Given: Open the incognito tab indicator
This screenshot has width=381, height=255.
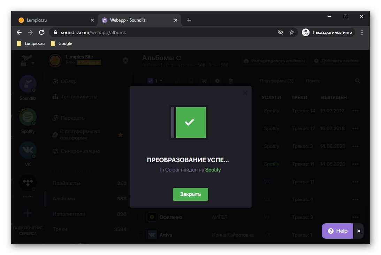Looking at the screenshot, I should pos(328,32).
